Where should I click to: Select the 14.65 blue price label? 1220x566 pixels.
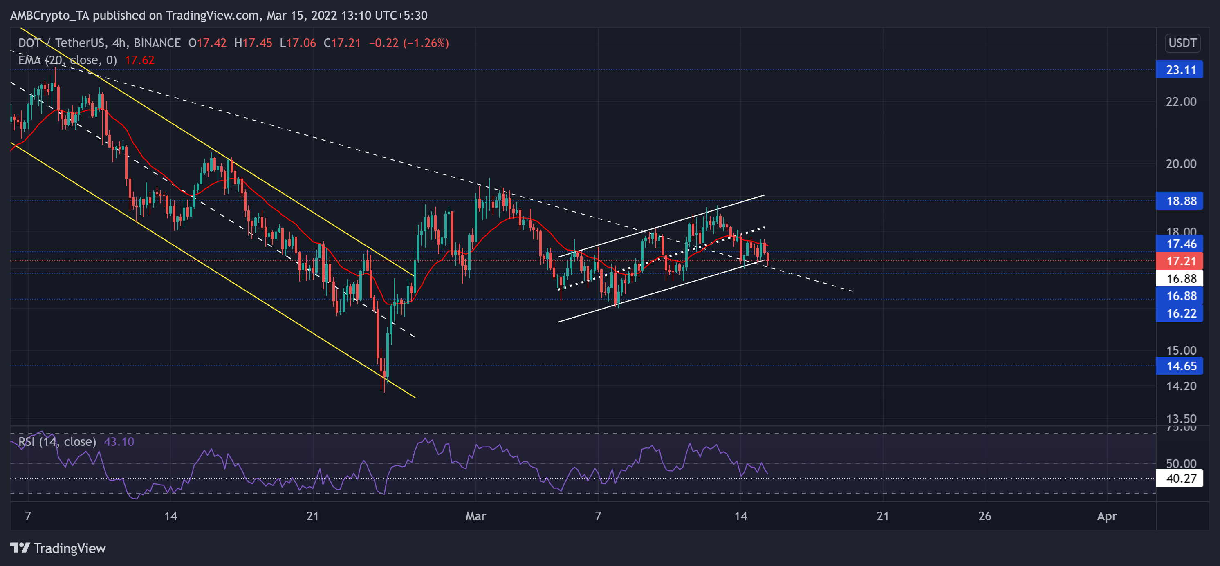(x=1179, y=366)
